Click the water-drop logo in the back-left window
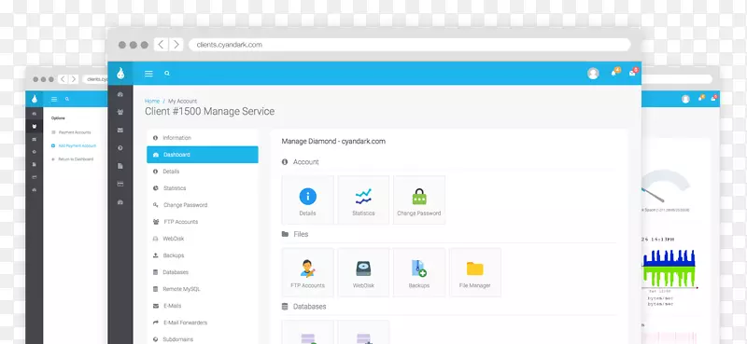This screenshot has width=747, height=344. click(x=35, y=99)
